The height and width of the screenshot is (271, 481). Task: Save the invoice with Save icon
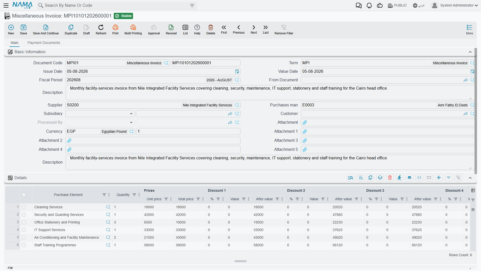point(24,30)
